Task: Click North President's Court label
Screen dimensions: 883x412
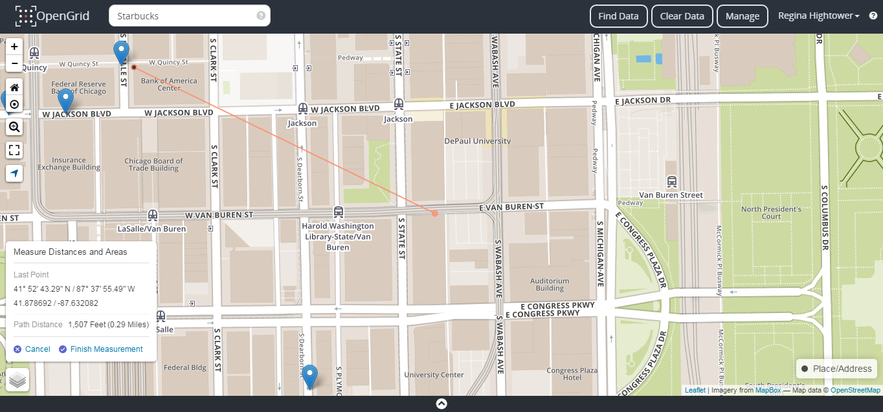Action: [771, 213]
